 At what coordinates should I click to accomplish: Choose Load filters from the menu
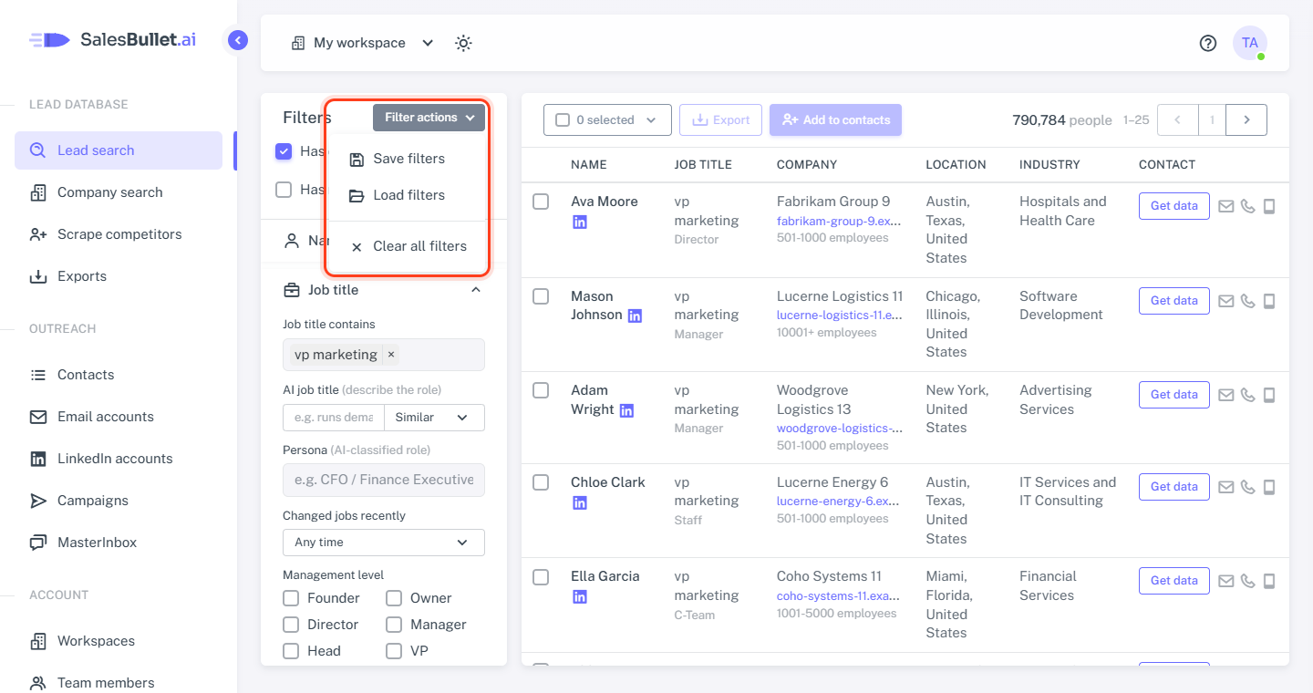[x=408, y=195]
